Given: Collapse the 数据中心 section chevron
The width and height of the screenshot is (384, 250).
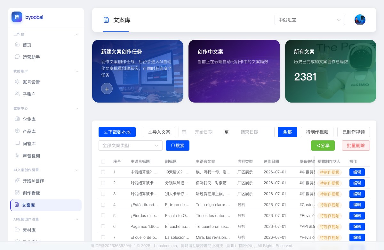Looking at the screenshot, I should pyautogui.click(x=77, y=108).
